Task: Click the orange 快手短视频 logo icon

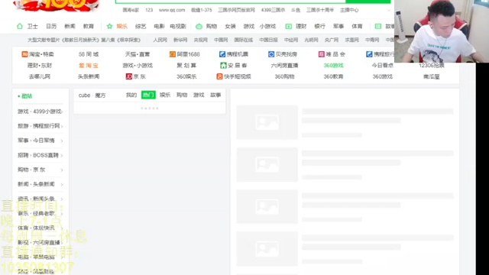Action: coord(219,76)
